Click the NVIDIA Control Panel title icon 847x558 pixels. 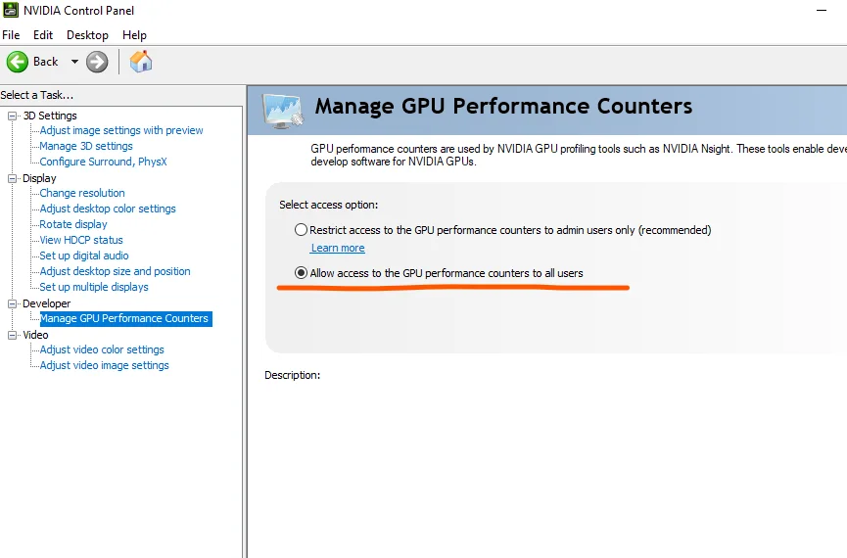9,11
